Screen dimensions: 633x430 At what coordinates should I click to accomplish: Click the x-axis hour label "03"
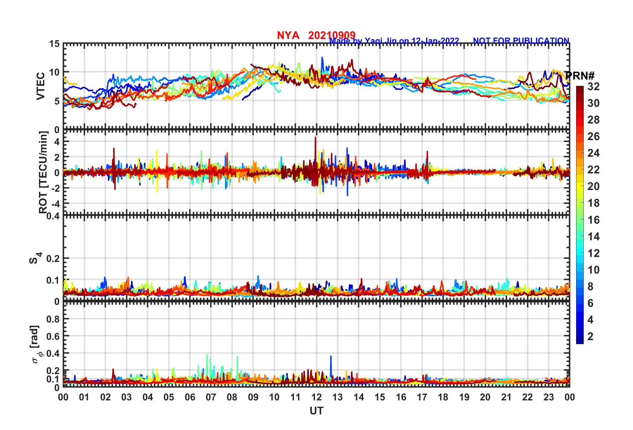pyautogui.click(x=126, y=397)
